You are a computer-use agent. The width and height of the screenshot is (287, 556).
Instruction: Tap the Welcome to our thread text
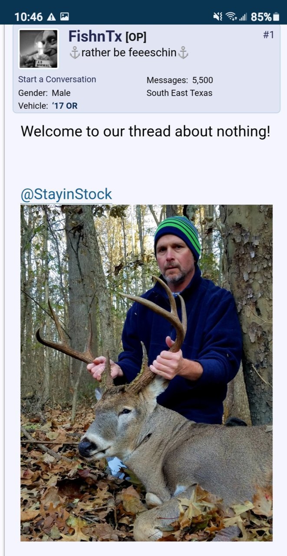[145, 131]
